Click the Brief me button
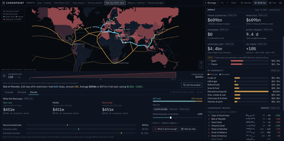Screen dimensions: 284x141 pyautogui.click(x=260, y=3)
